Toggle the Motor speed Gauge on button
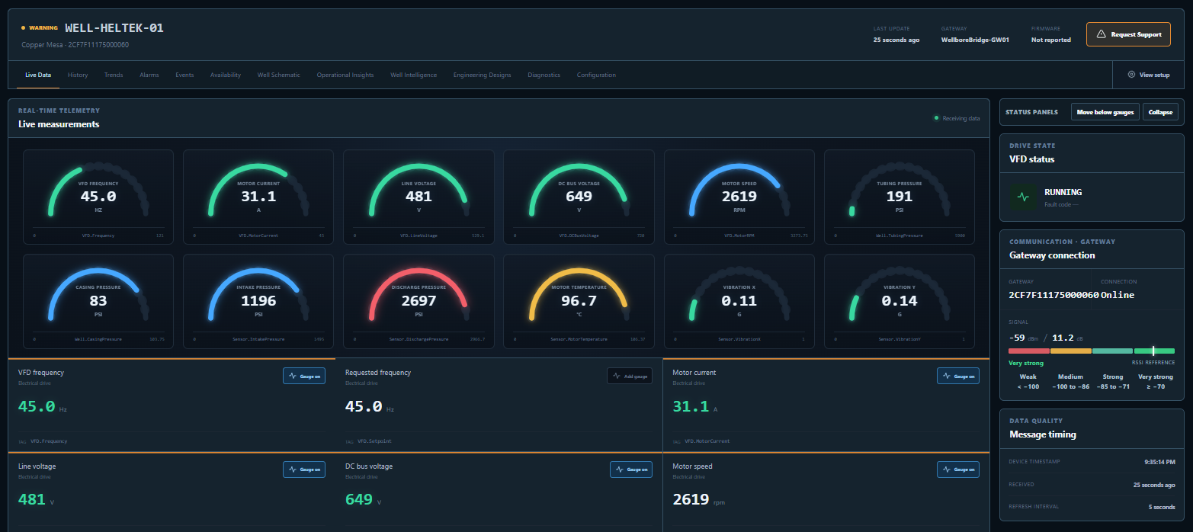Viewport: 1193px width, 532px height. [x=958, y=470]
